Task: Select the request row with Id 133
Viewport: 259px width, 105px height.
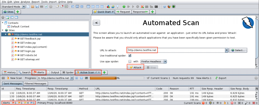Action: click(x=128, y=96)
